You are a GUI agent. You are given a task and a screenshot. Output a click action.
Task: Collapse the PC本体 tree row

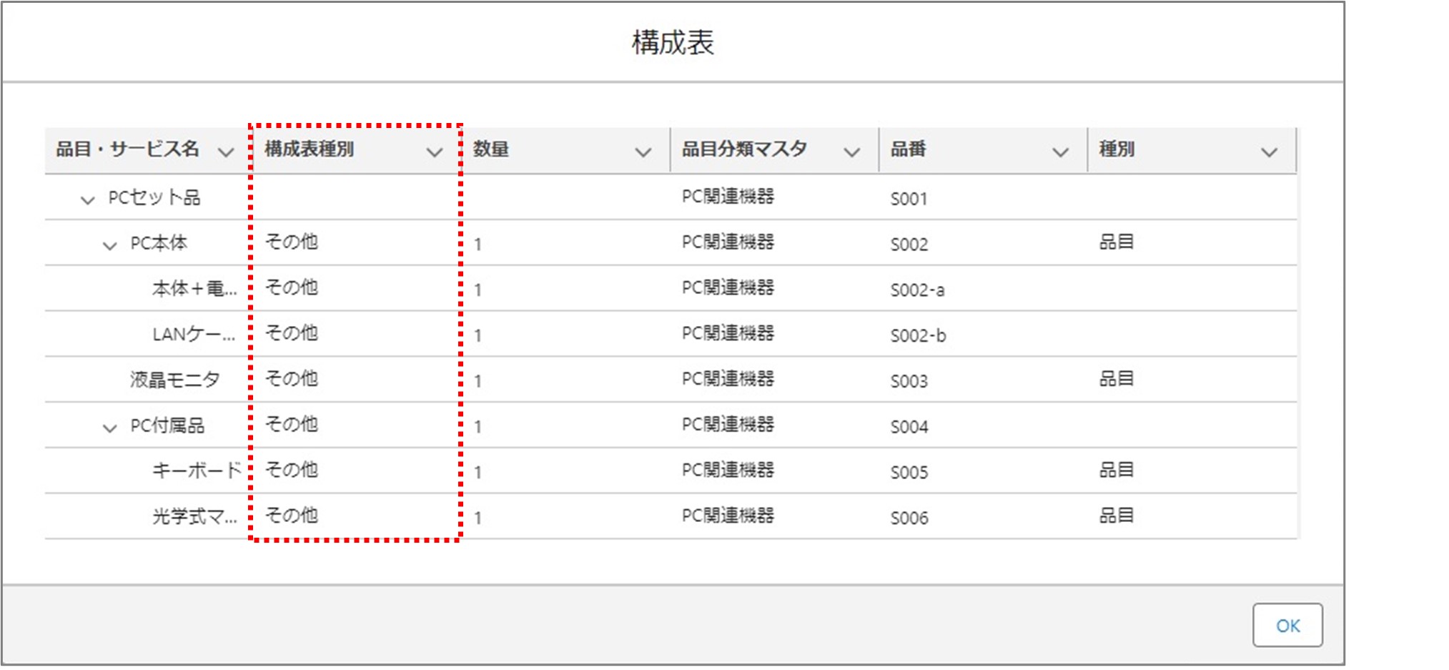(x=109, y=245)
